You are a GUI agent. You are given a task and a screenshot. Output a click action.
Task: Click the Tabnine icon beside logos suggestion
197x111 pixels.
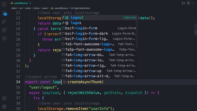[x=67, y=23]
